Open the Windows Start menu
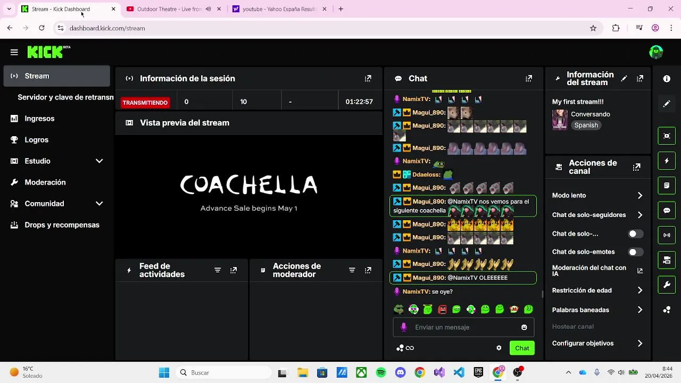 [164, 373]
